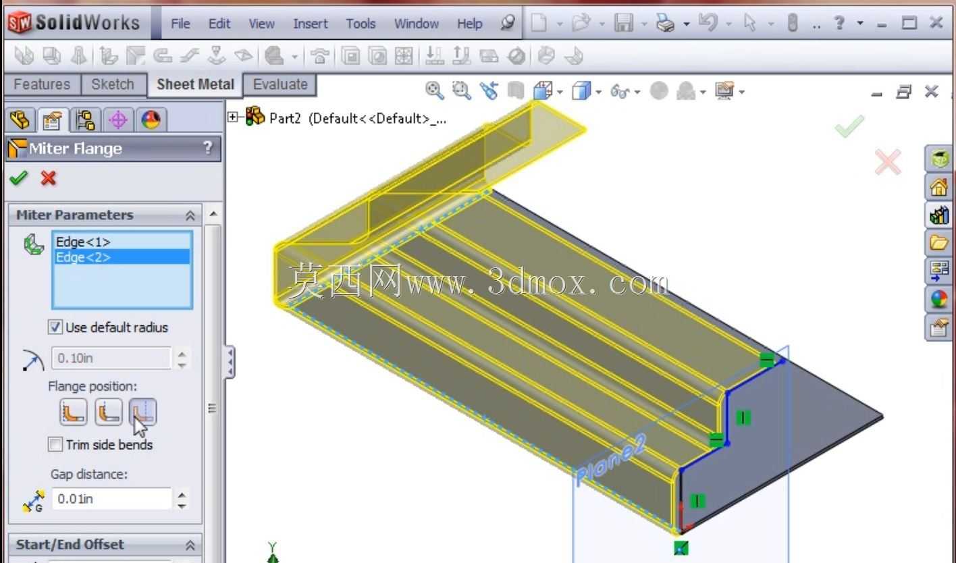Switch to the Sketch tab
This screenshot has width=956, height=563.
pos(113,84)
